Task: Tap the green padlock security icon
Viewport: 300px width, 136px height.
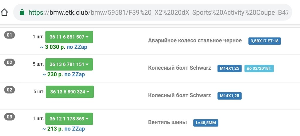Action: (x=22, y=13)
